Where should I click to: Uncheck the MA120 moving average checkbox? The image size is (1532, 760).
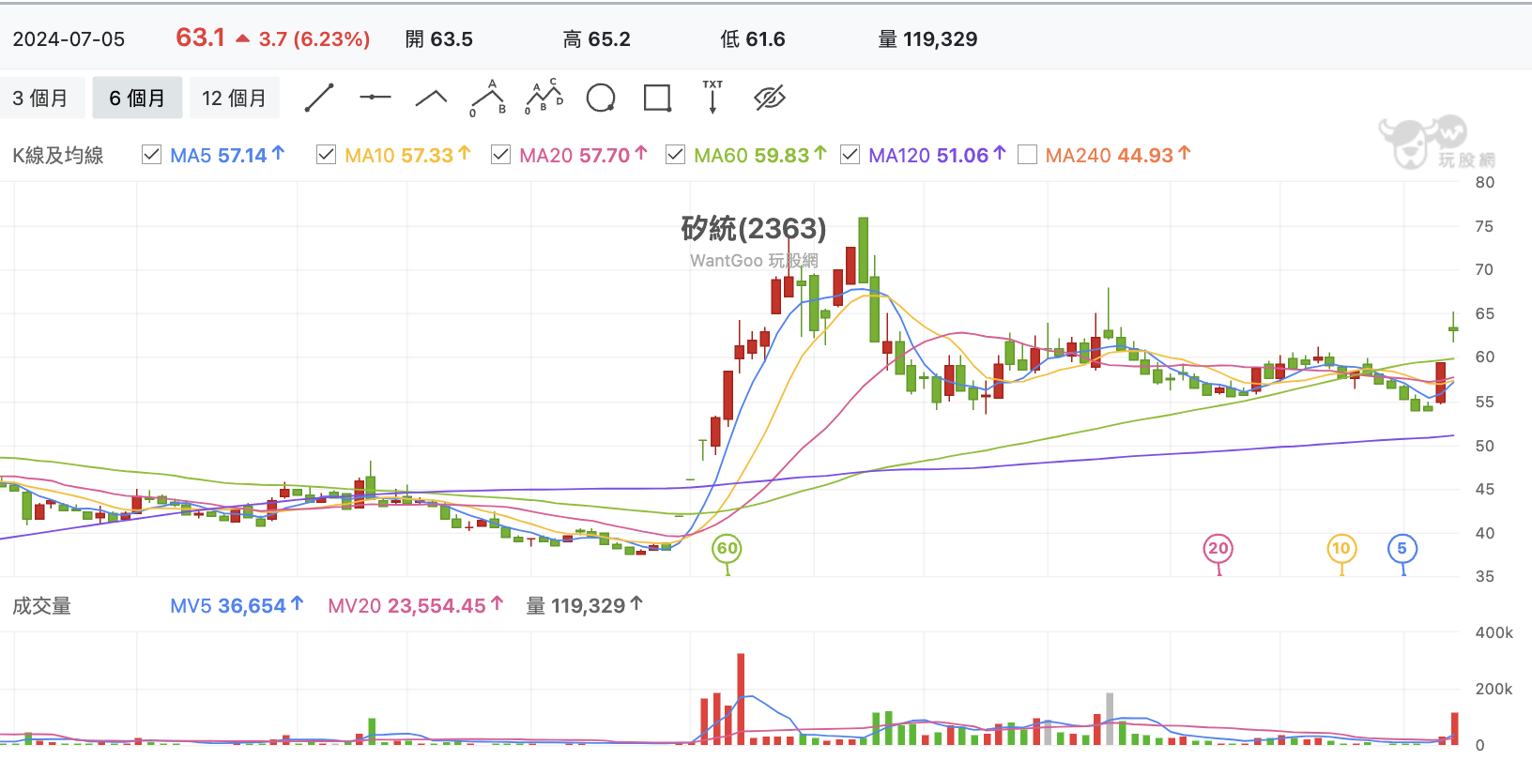[x=850, y=155]
